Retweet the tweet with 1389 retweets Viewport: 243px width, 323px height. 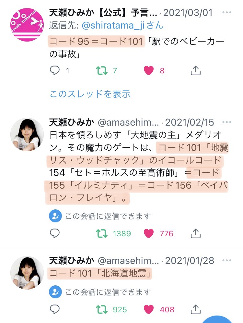click(102, 233)
